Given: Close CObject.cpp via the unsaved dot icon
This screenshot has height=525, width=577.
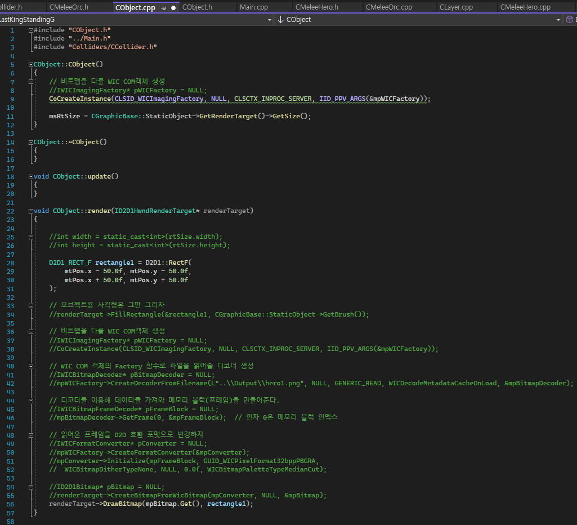Looking at the screenshot, I should coord(173,8).
